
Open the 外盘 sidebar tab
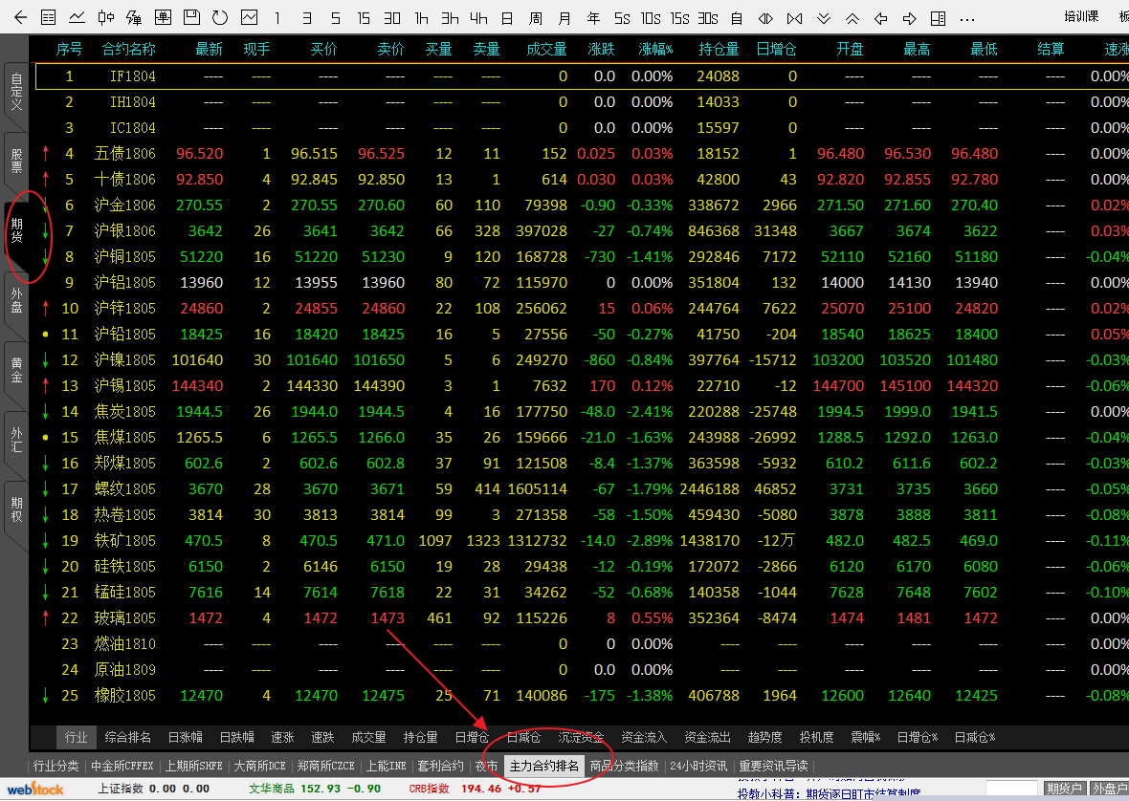pos(16,298)
